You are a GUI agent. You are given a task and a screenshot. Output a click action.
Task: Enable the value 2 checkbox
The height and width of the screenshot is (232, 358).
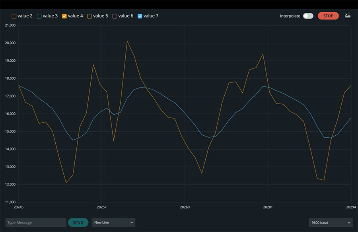click(x=14, y=16)
